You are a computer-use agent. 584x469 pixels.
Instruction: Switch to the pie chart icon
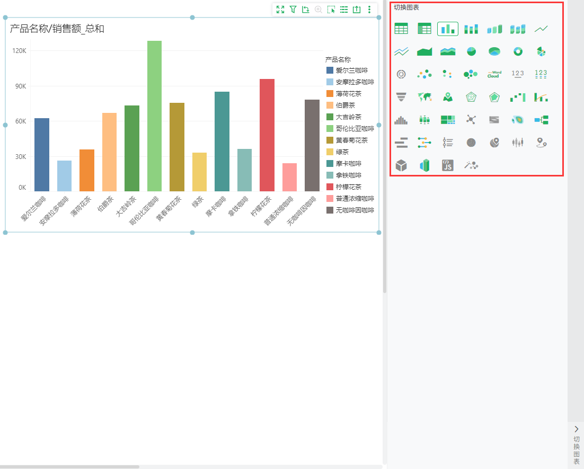point(471,51)
